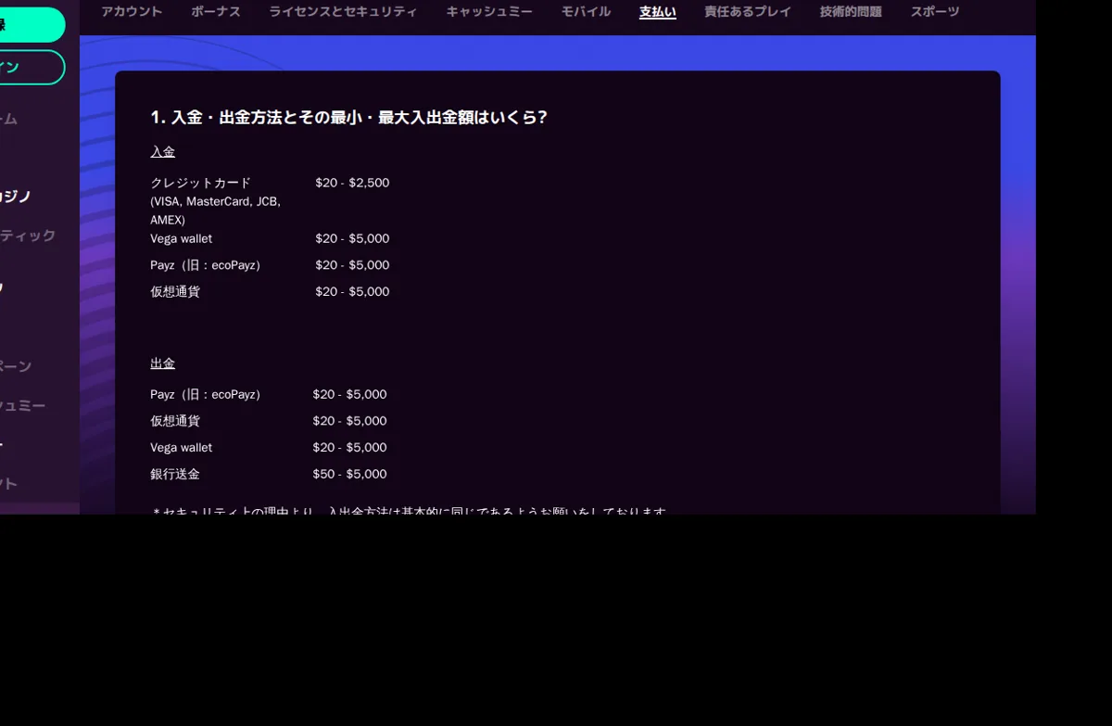This screenshot has width=1112, height=726.
Task: Select 仮想通貨 in the 出金 list
Action: (x=175, y=421)
